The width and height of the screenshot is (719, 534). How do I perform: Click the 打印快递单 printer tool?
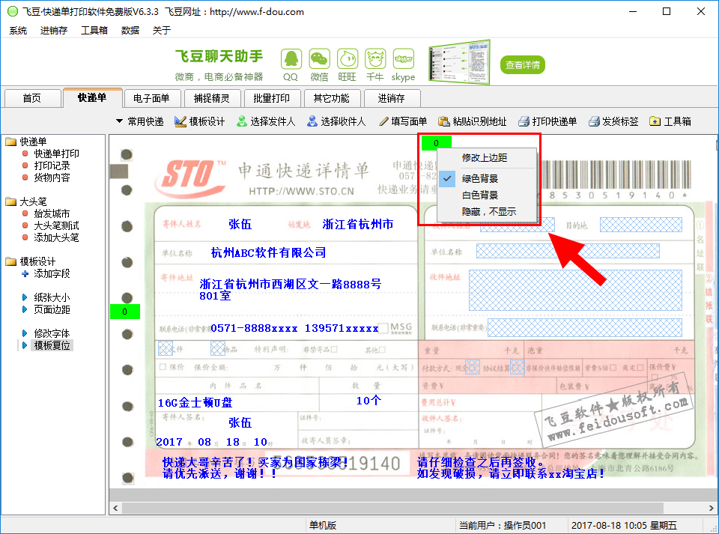pyautogui.click(x=547, y=121)
